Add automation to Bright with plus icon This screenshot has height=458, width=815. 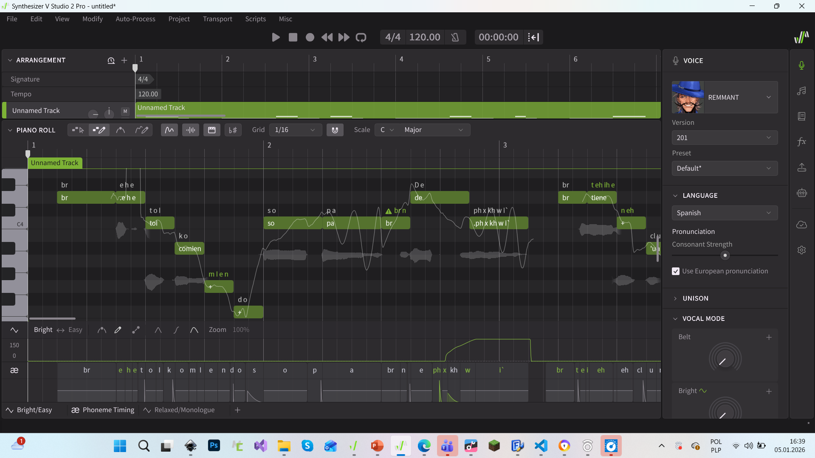pyautogui.click(x=769, y=391)
